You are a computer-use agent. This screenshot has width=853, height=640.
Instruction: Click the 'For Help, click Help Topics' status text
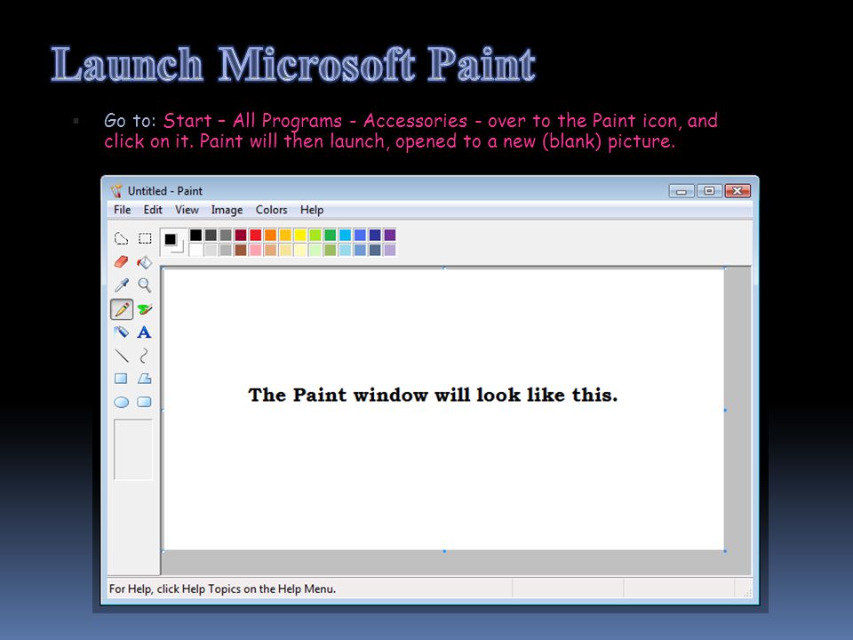[222, 588]
